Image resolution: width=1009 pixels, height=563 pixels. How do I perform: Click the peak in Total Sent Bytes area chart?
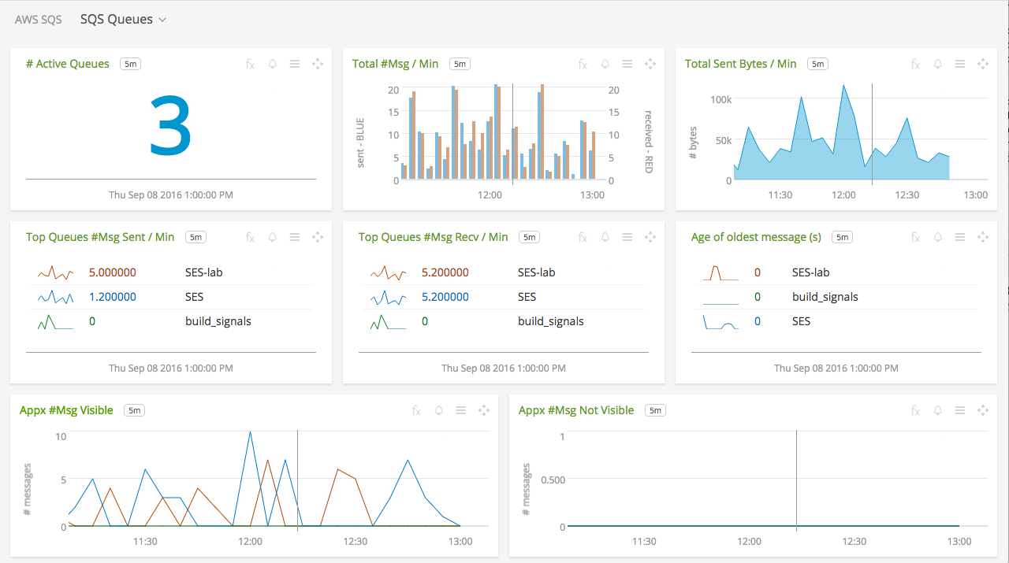point(844,85)
